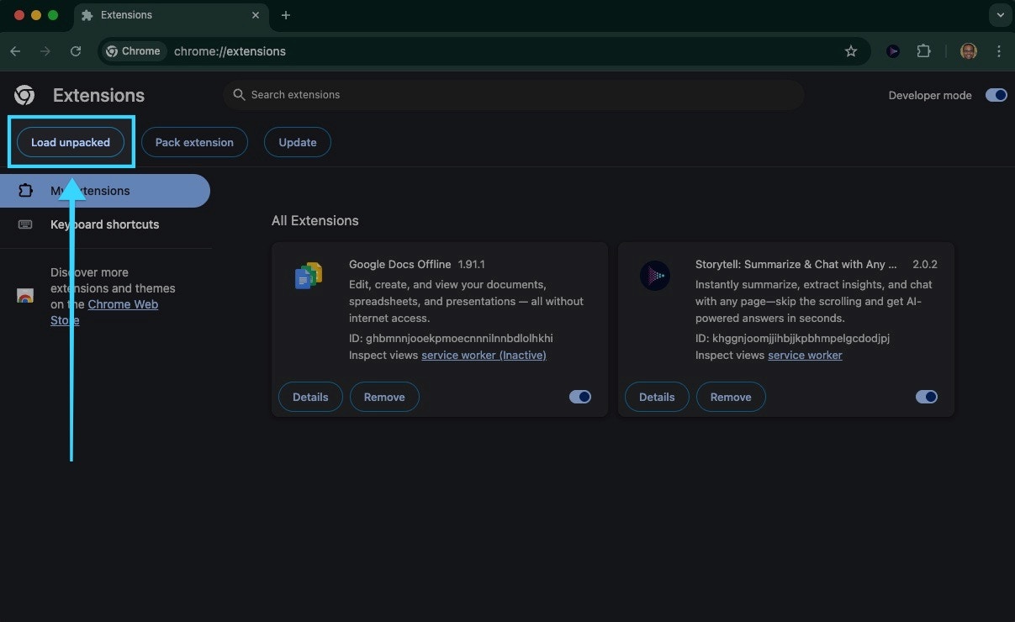
Task: Open Details for Google Docs Offline
Action: (x=310, y=397)
